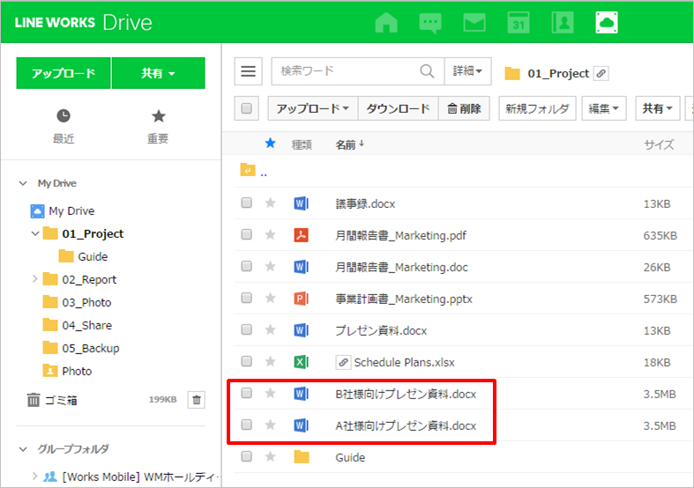Image resolution: width=694 pixels, height=488 pixels.
Task: Click the 新規フォルダ button
Action: click(537, 109)
